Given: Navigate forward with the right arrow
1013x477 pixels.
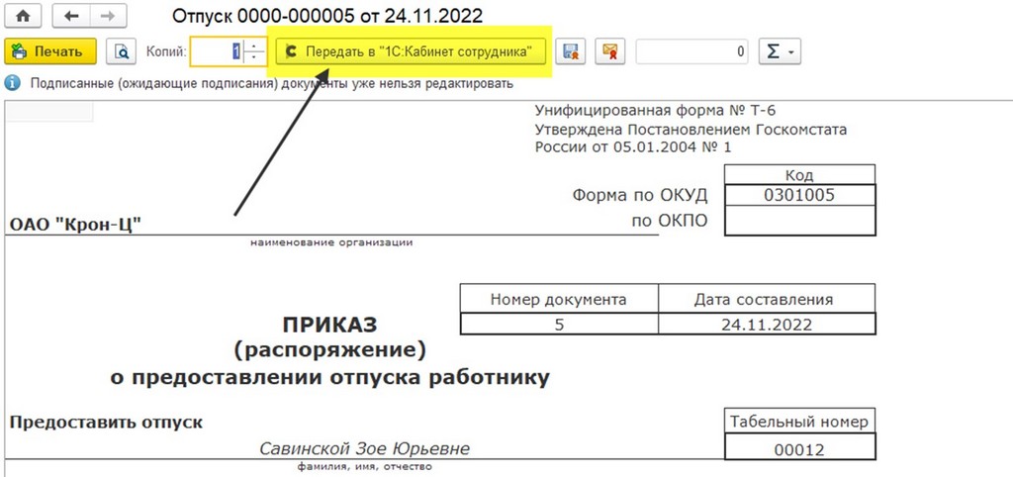Looking at the screenshot, I should pyautogui.click(x=107, y=16).
